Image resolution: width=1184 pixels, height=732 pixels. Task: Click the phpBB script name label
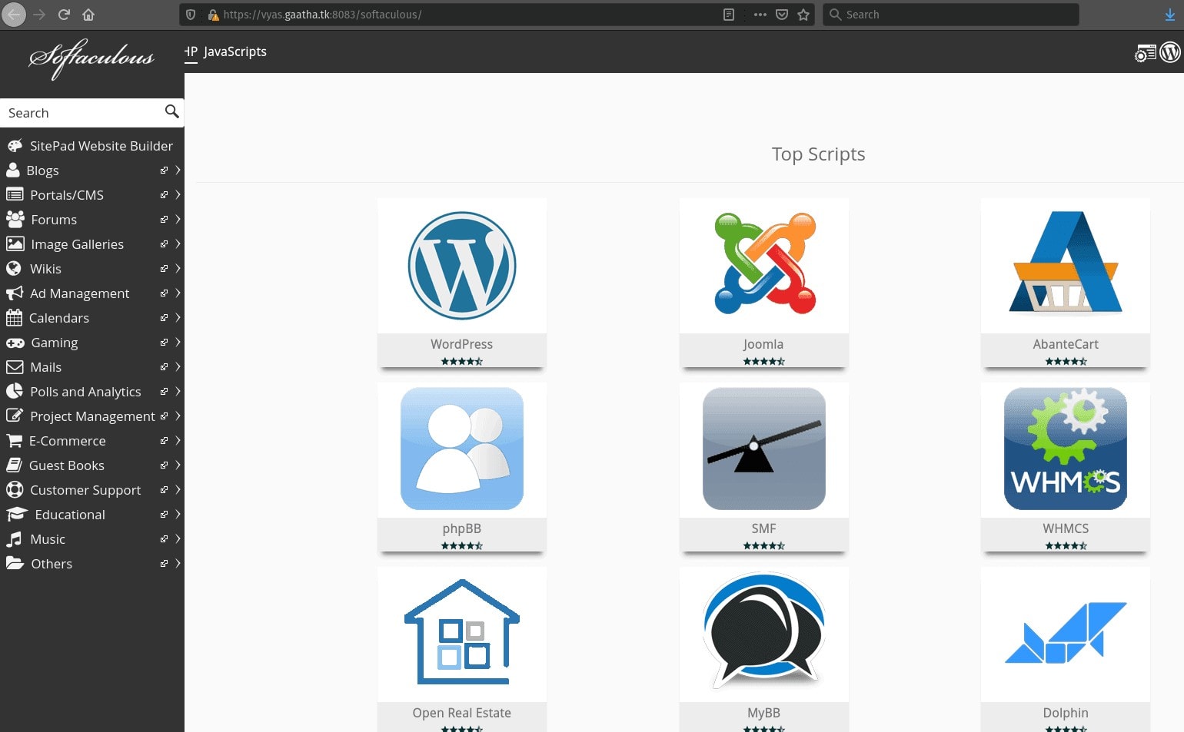click(x=462, y=529)
